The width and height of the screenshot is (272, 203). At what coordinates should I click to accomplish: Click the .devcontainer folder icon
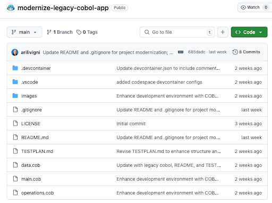click(x=15, y=68)
